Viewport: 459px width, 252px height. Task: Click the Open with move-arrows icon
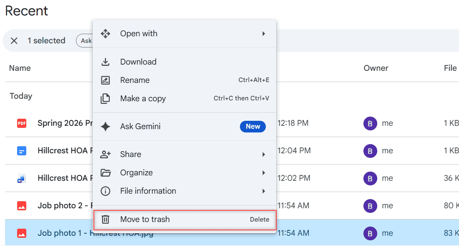click(x=106, y=34)
